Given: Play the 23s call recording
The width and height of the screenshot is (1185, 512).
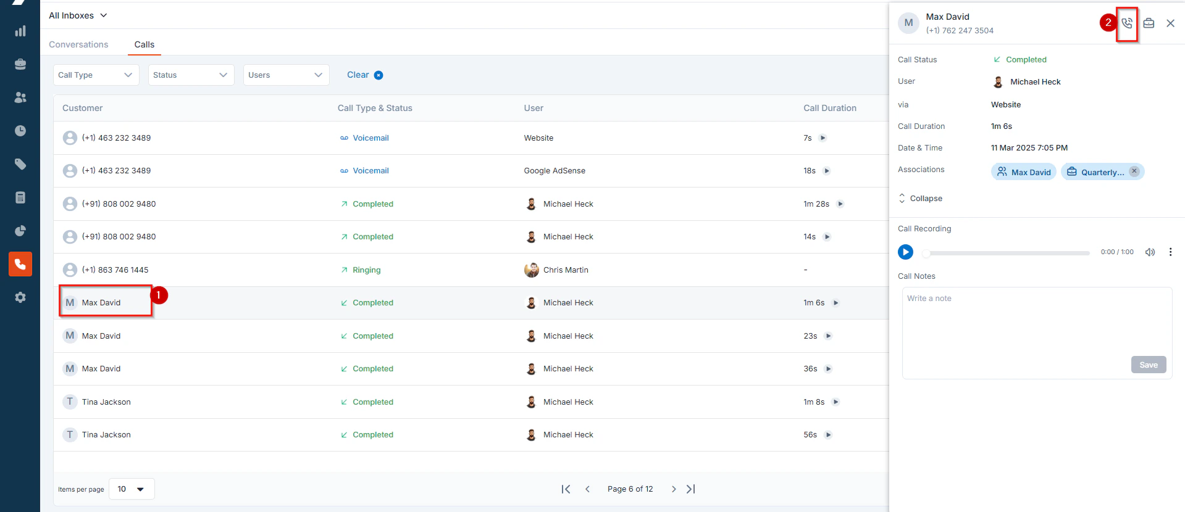Looking at the screenshot, I should (829, 336).
